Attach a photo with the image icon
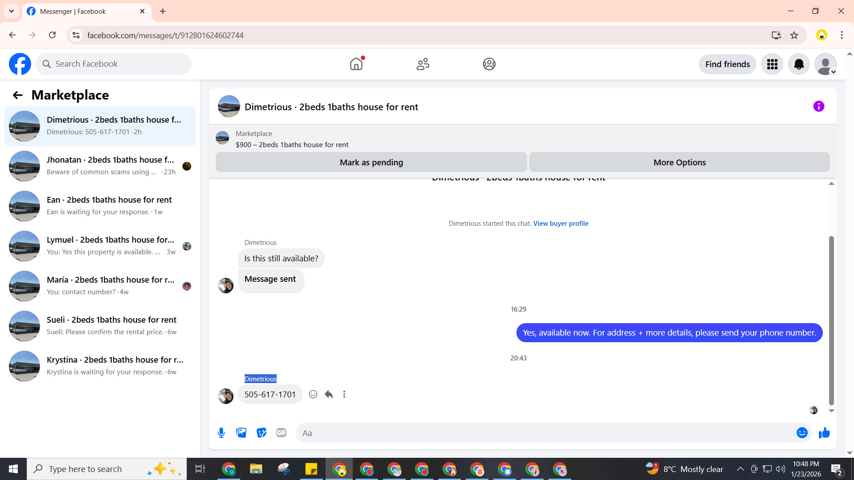Image resolution: width=854 pixels, height=480 pixels. [241, 433]
